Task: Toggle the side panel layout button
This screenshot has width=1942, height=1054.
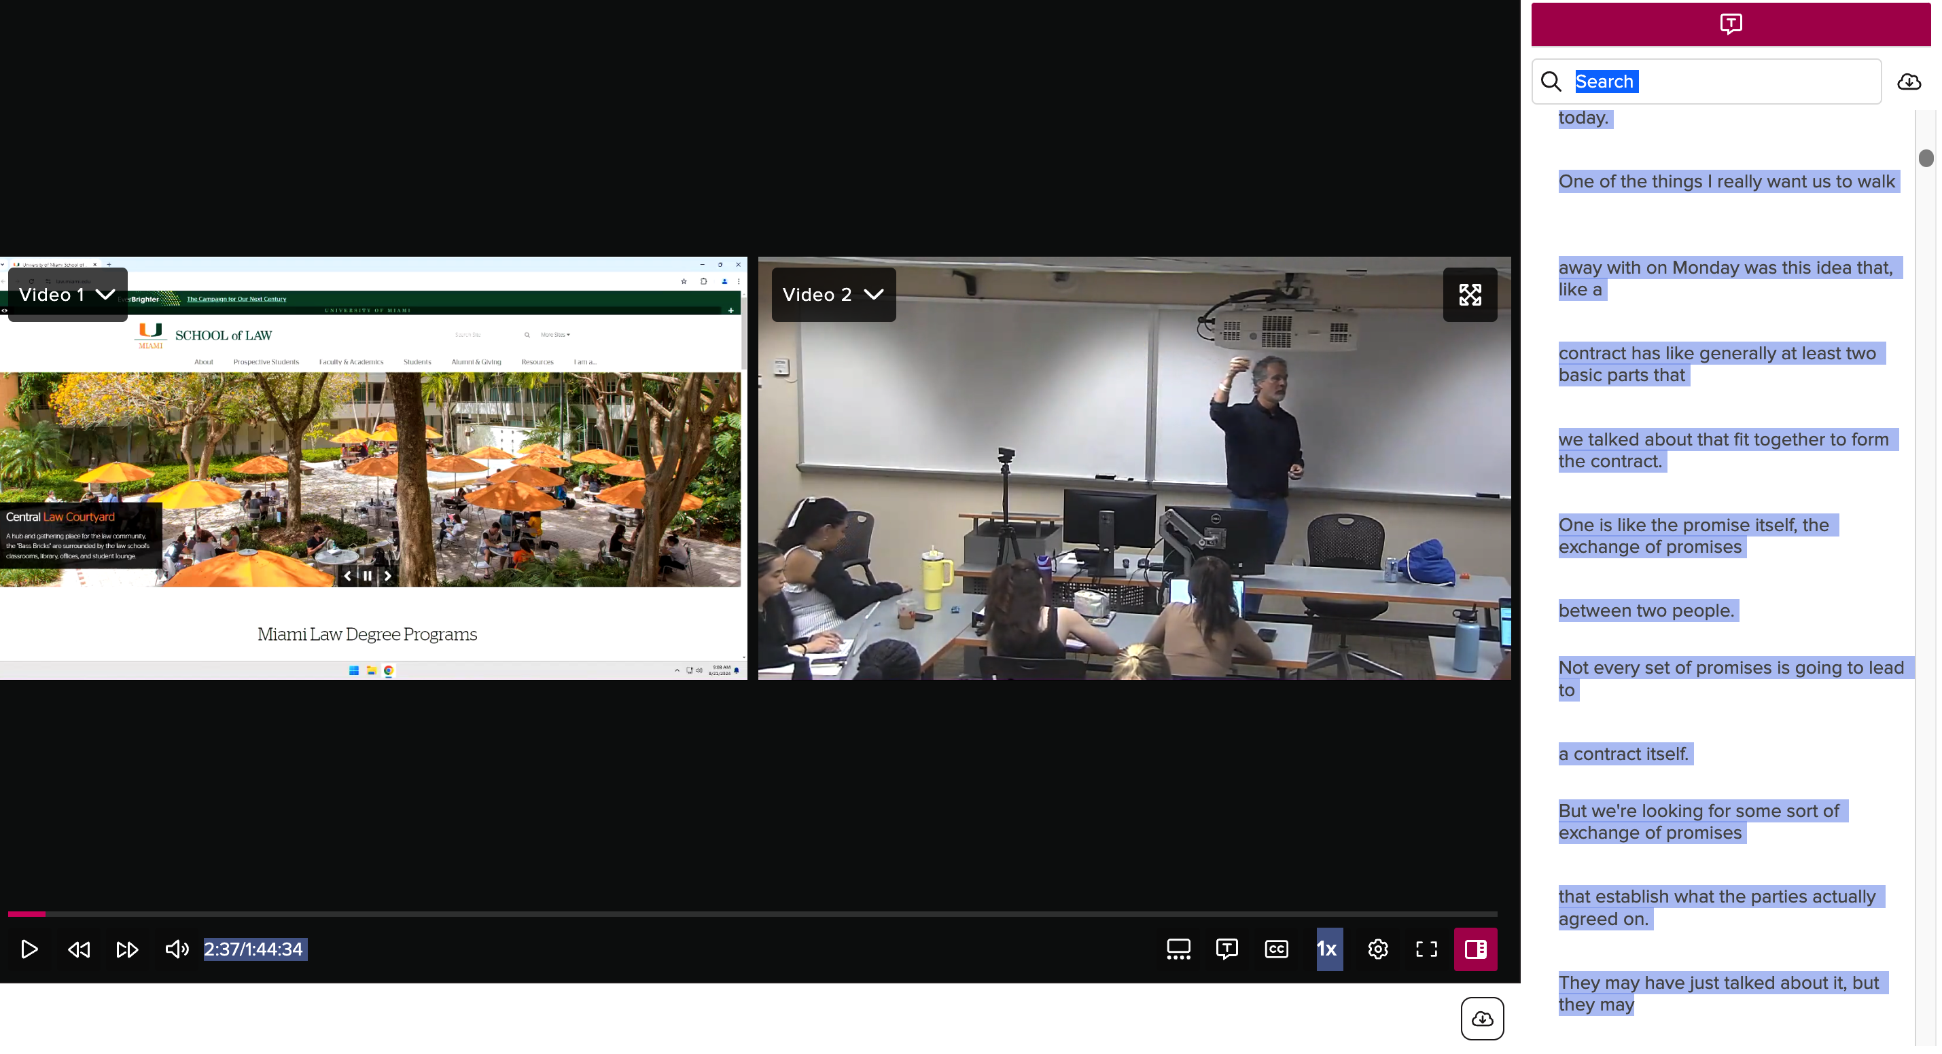Action: pos(1475,949)
